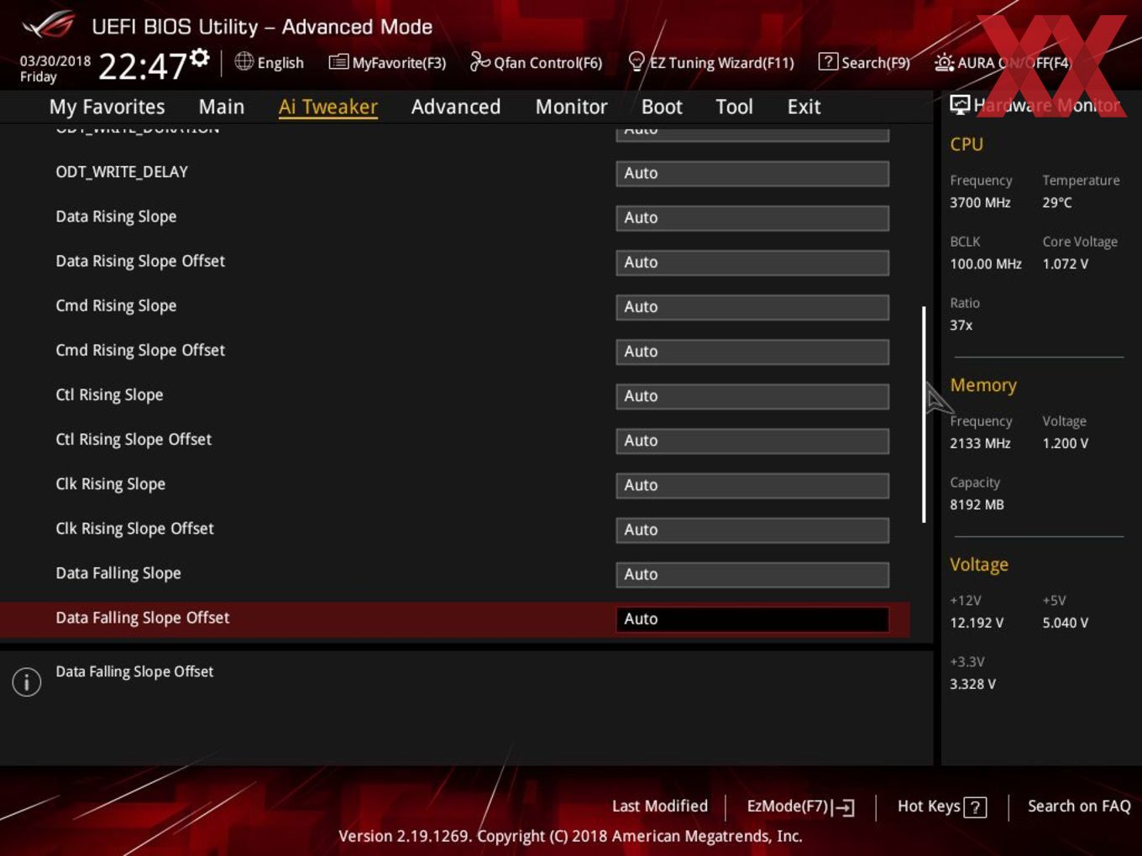Toggle AURA ON/OFF(F4) lighting

1003,63
